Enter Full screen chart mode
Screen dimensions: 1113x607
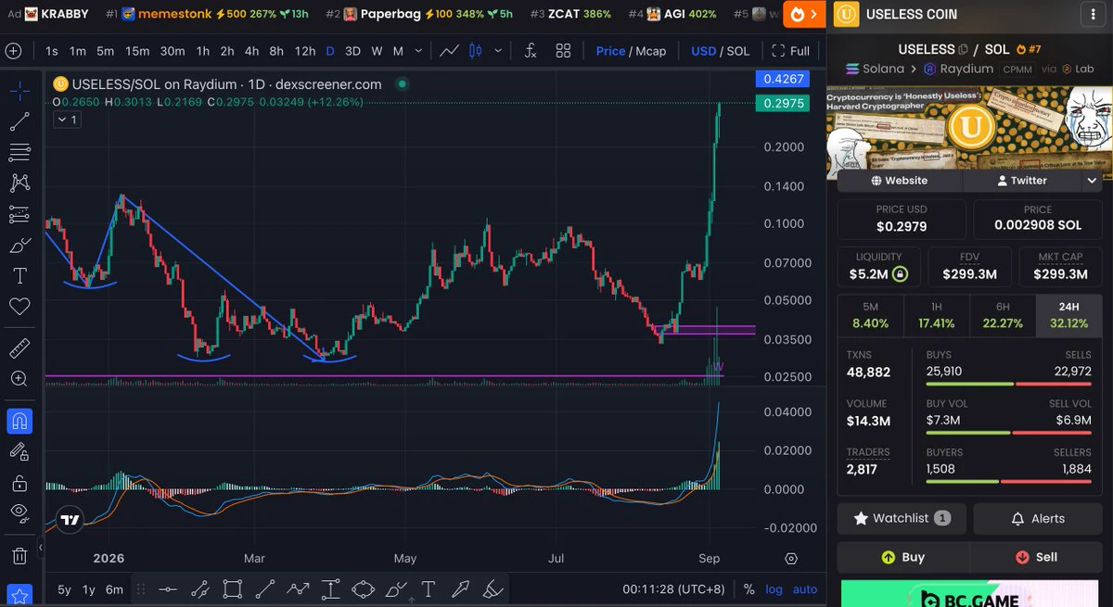(x=791, y=51)
